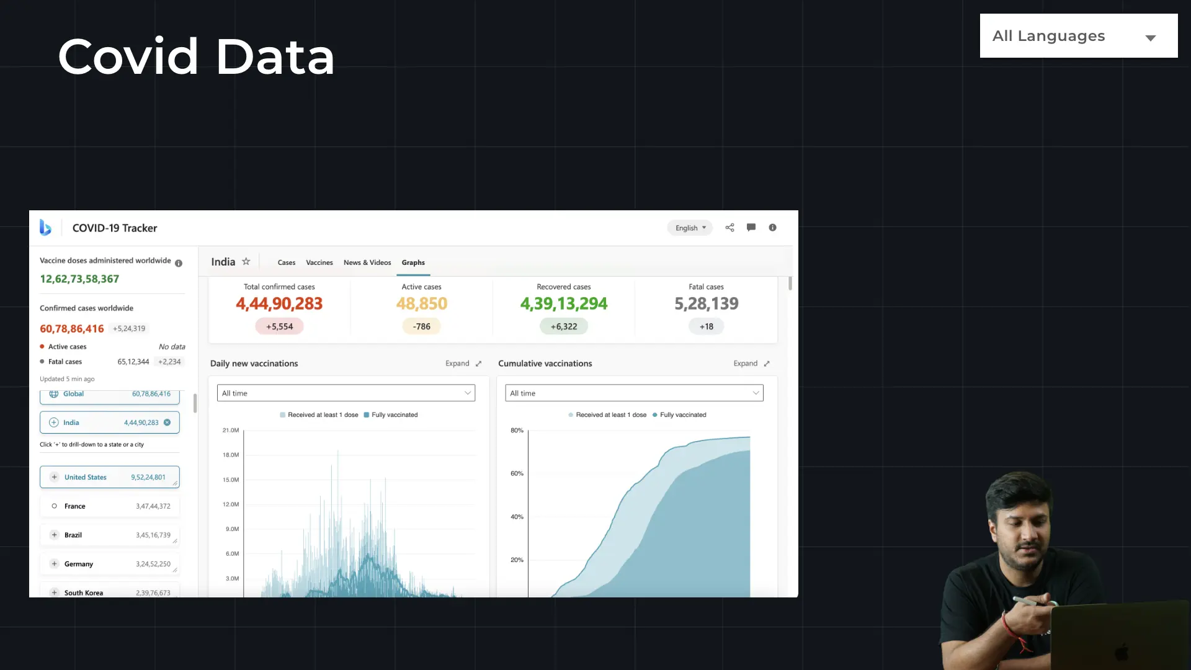Toggle 'Received at least 1 dose' legend in daily chart

[319, 415]
